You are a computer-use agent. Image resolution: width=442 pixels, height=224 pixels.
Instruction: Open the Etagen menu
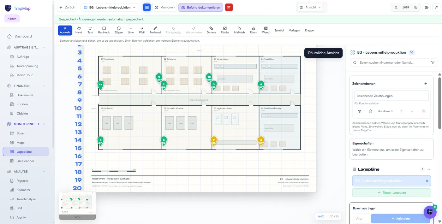(x=309, y=31)
